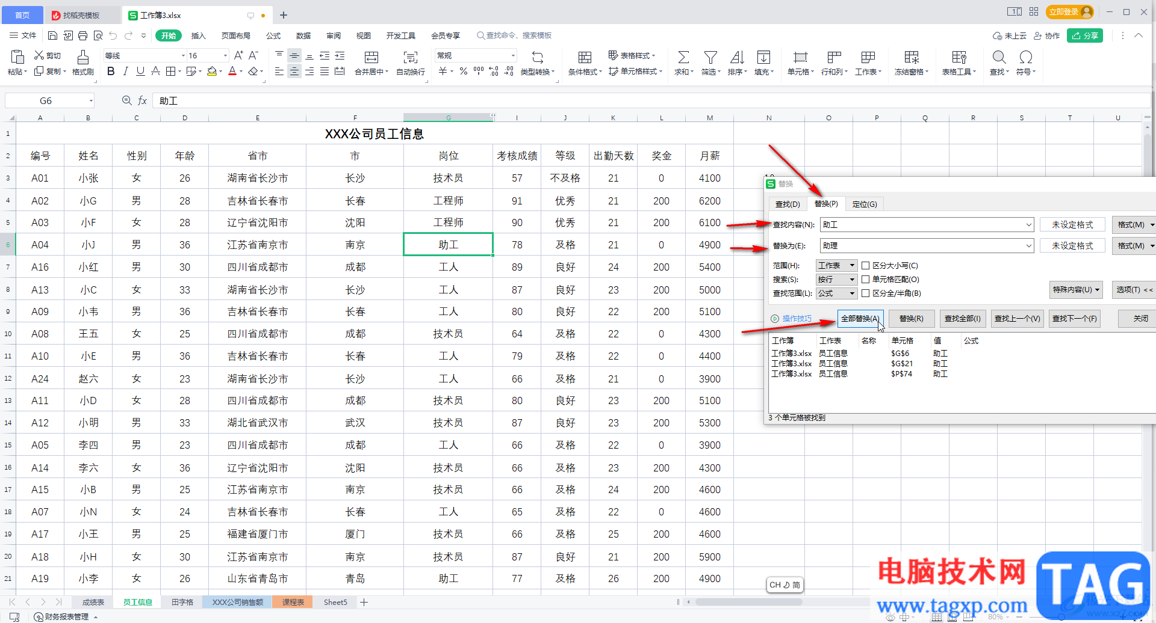Click the Print icon in quick access toolbar
1156x623 pixels.
click(83, 35)
